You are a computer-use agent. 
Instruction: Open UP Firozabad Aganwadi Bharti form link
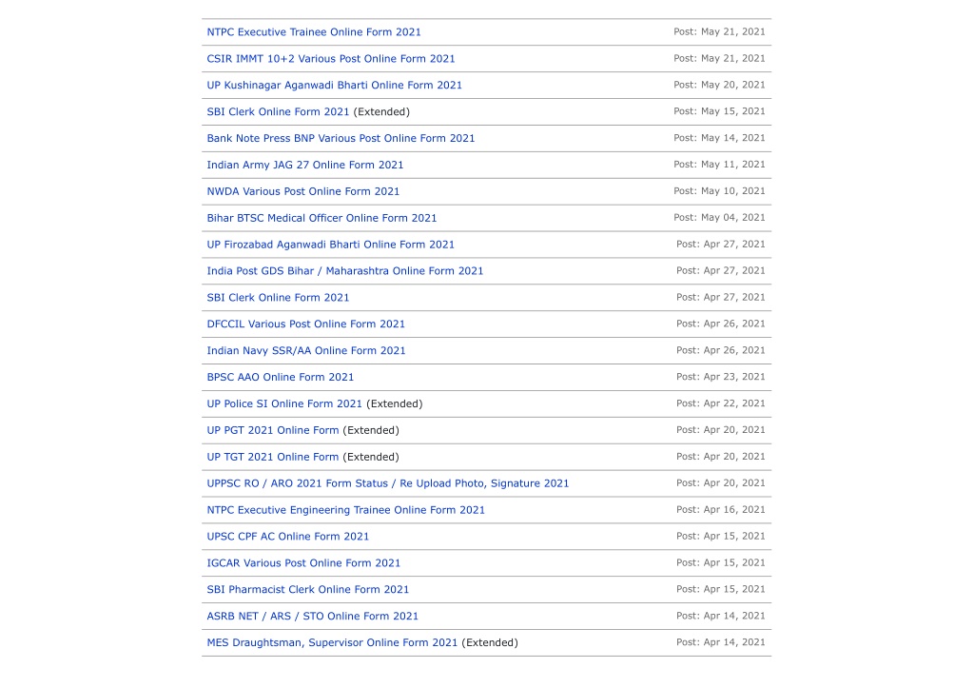click(330, 245)
